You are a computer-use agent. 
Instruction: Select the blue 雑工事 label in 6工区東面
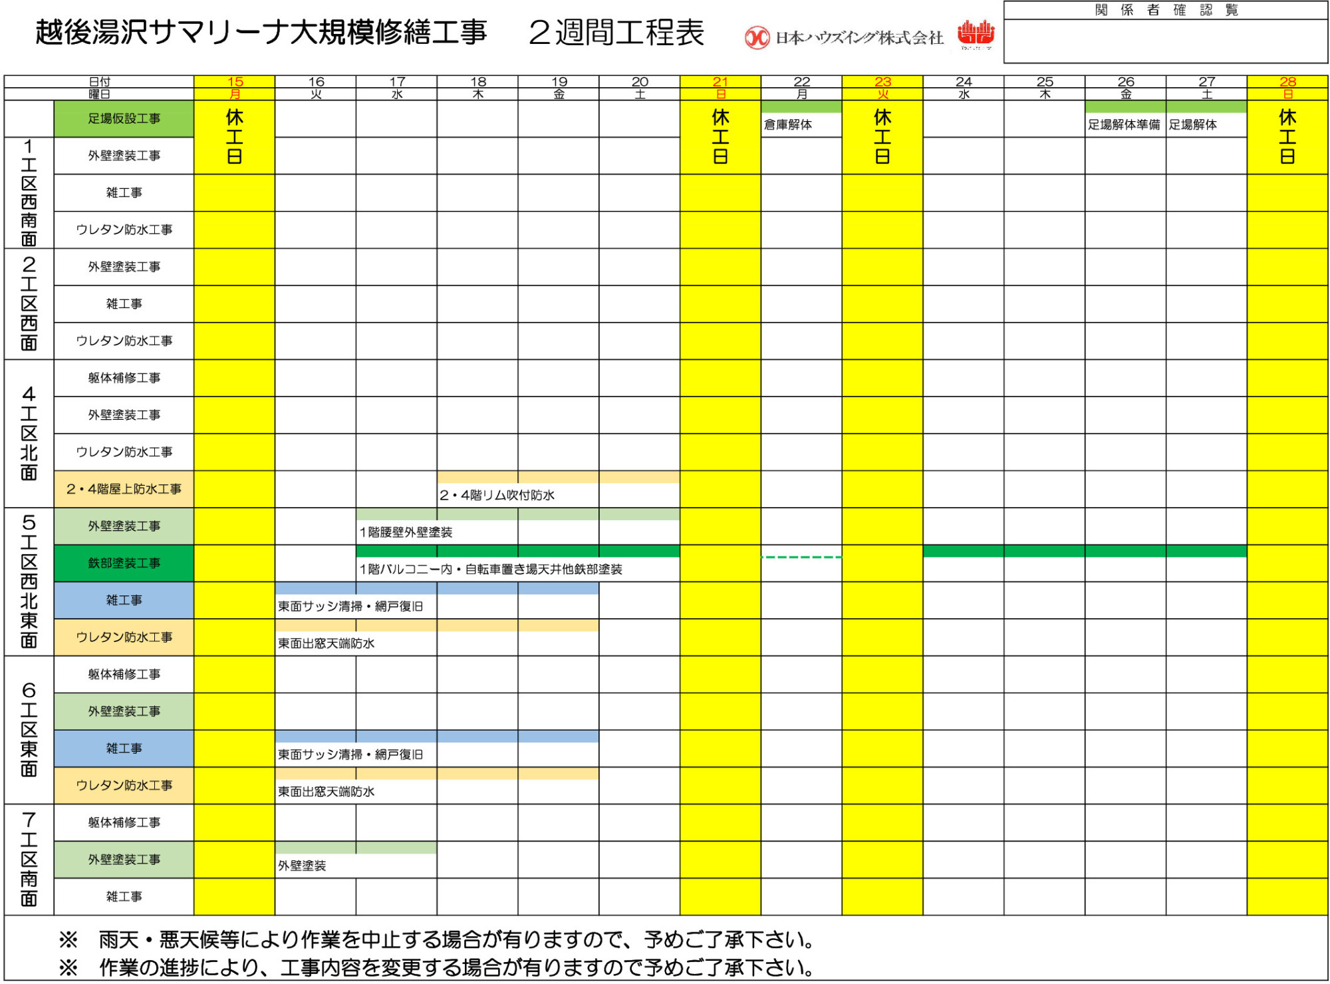point(124,749)
